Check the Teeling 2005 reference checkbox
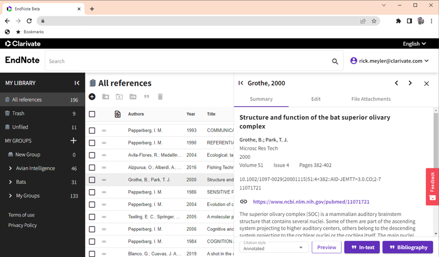Viewport: 439px width, 257px height. click(92, 217)
